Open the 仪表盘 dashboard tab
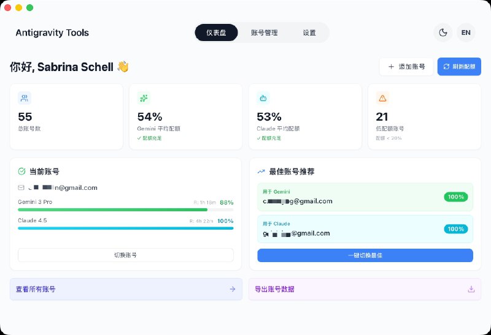The width and height of the screenshot is (491, 335). point(216,32)
